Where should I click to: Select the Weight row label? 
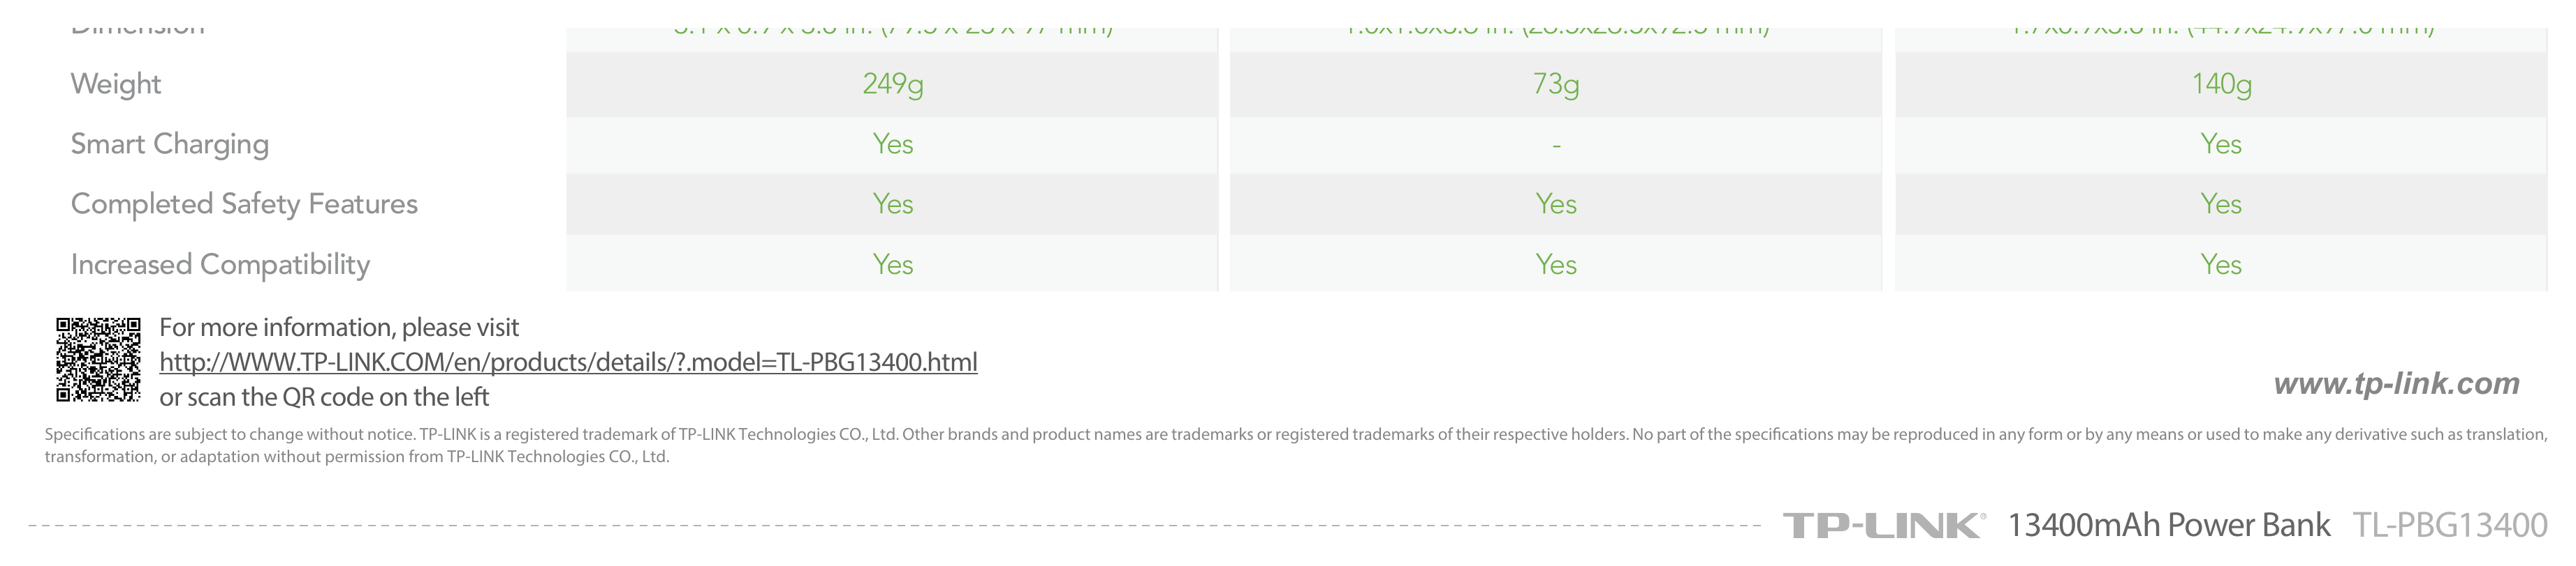coord(115,84)
